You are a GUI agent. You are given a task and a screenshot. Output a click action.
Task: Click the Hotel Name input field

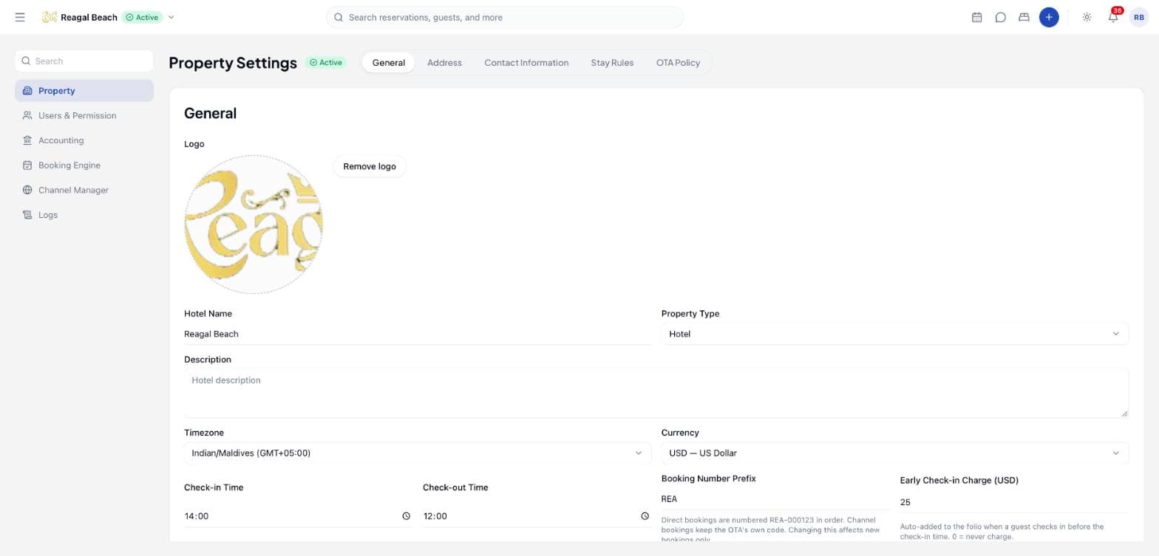pos(418,334)
